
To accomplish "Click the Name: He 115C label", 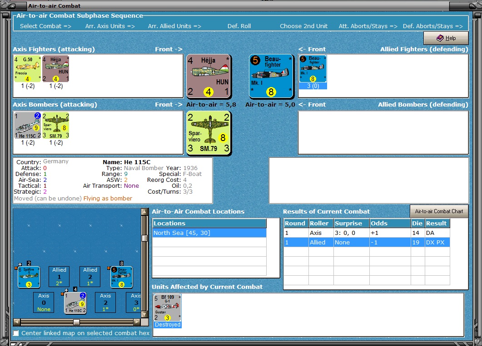I will coord(127,162).
